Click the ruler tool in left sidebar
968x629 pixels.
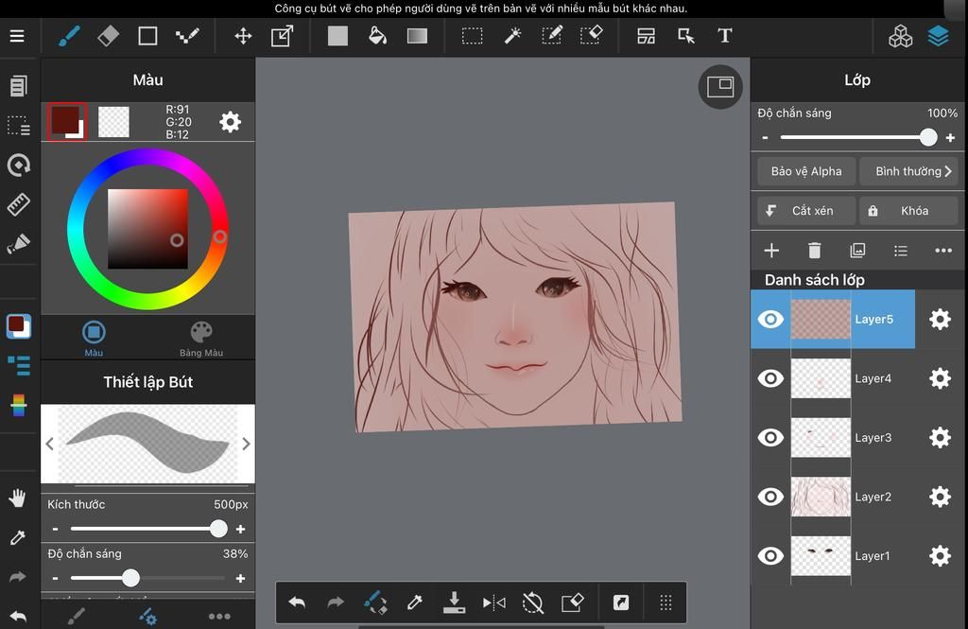[x=19, y=204]
